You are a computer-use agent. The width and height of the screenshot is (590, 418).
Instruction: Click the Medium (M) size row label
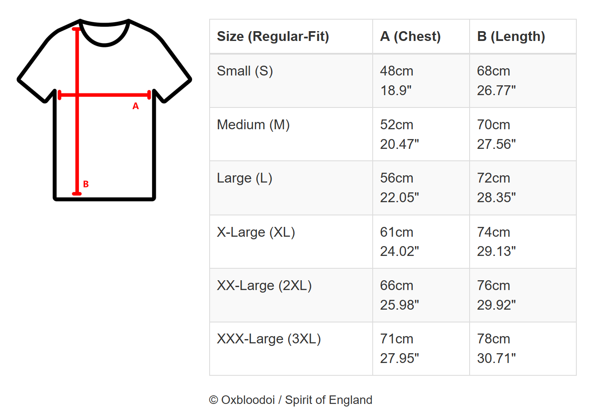[253, 125]
